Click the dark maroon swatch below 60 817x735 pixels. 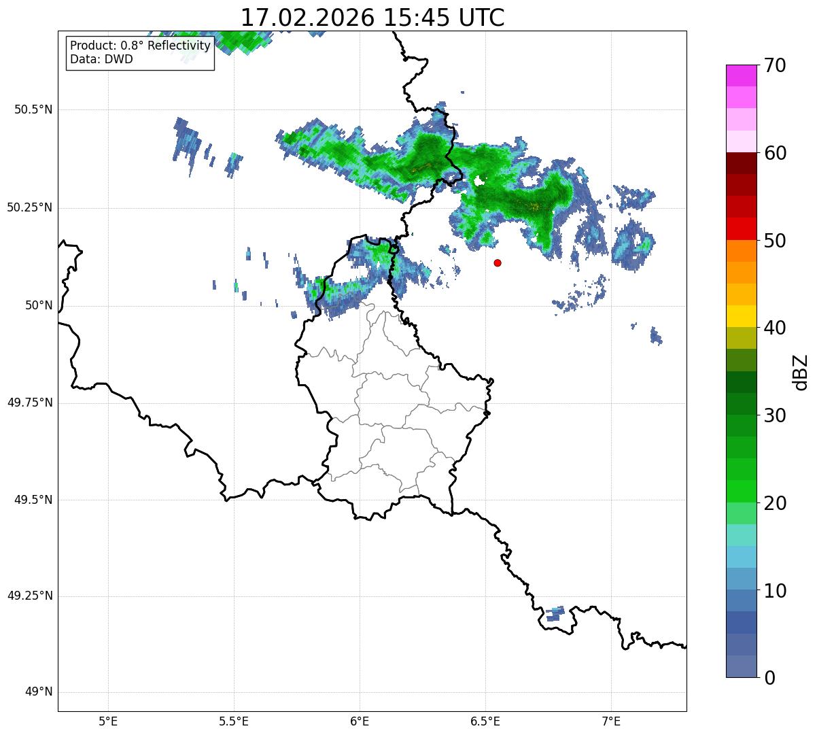742,163
